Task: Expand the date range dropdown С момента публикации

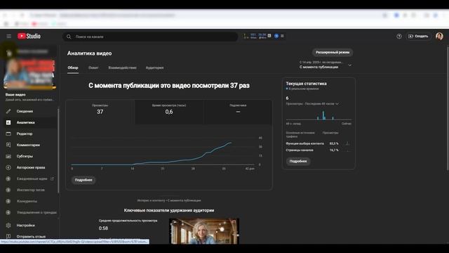Action: (326, 65)
